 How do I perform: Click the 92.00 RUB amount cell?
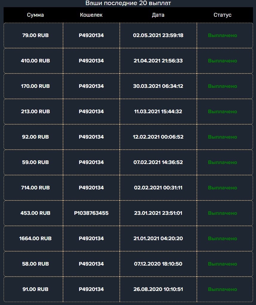pyautogui.click(x=33, y=137)
